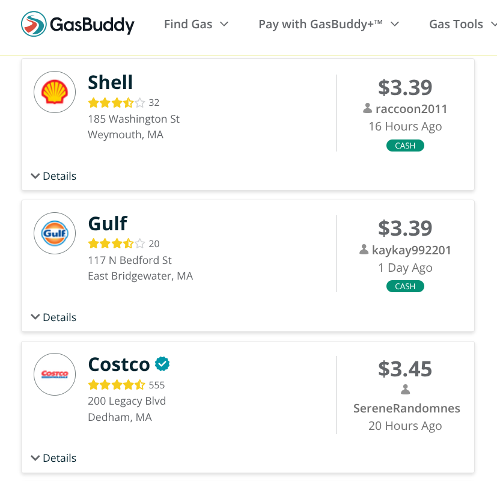The image size is (497, 481).
Task: Click the Costco star rating
Action: [117, 385]
